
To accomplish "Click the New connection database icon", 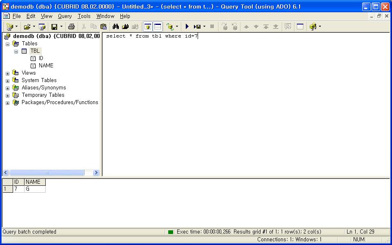I will [x=10, y=27].
